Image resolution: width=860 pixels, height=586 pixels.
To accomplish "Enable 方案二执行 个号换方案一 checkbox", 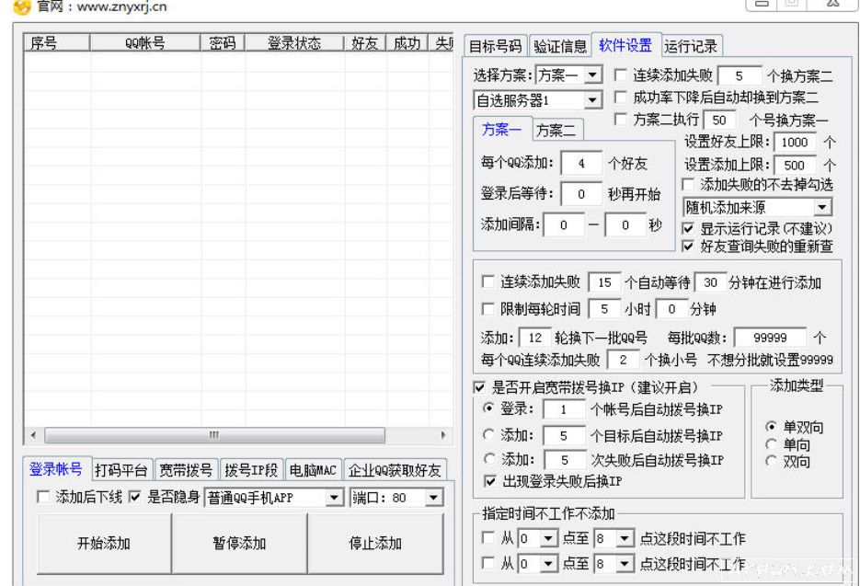I will [x=620, y=119].
